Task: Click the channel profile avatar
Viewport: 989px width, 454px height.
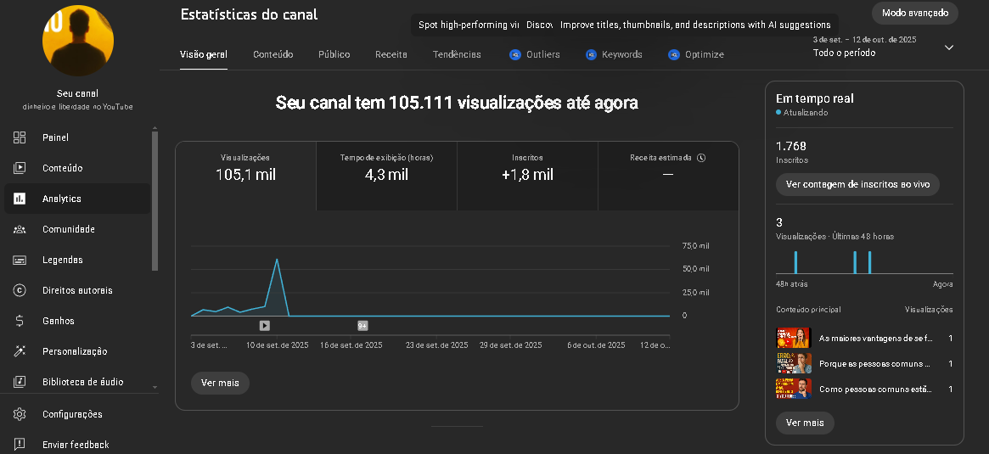Action: click(77, 41)
